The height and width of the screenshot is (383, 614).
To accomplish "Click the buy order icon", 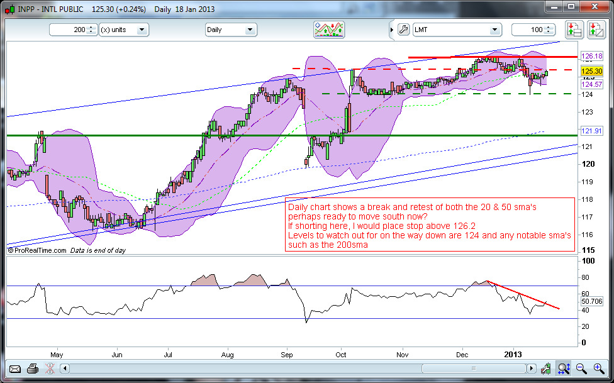I will [x=573, y=30].
